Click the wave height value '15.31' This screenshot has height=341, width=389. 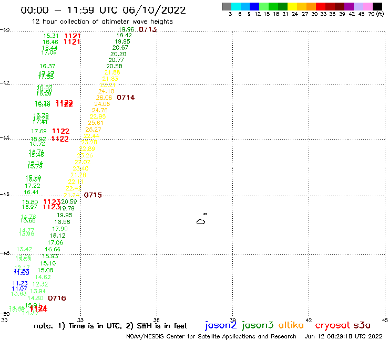51,36
